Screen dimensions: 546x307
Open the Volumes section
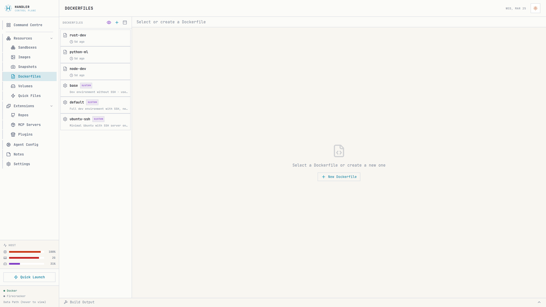[13, 86]
